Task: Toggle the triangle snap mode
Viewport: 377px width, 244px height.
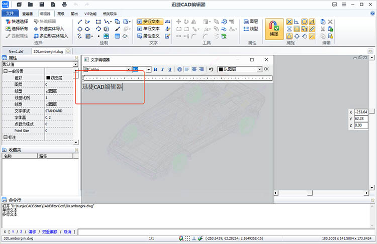Action: (289, 36)
